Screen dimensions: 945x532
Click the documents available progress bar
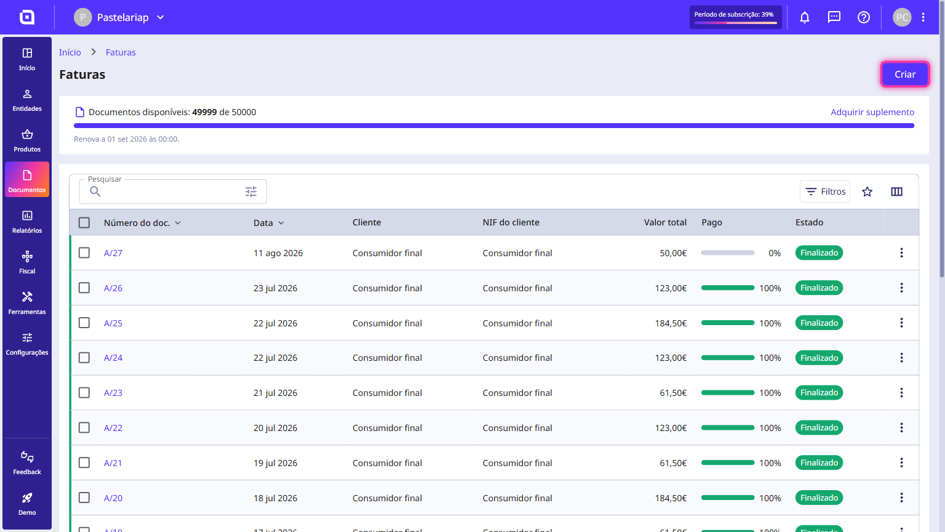[x=494, y=126]
